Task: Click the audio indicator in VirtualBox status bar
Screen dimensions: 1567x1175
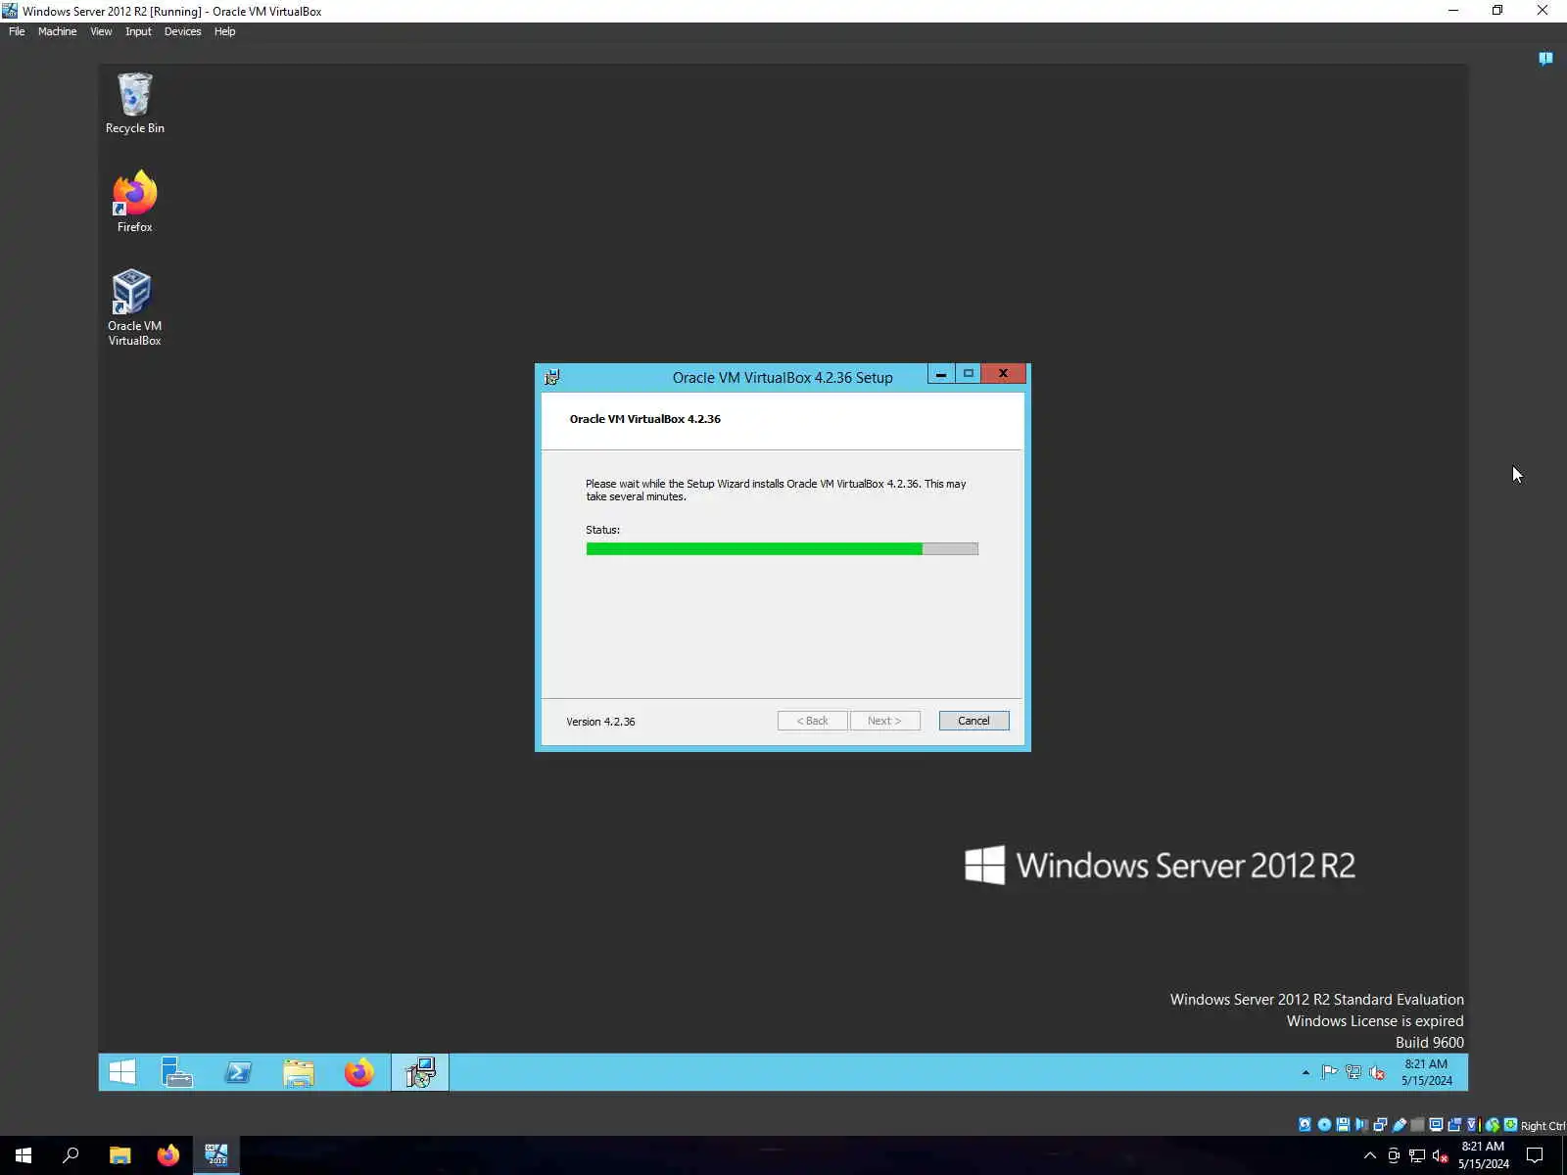Action: (x=1361, y=1124)
